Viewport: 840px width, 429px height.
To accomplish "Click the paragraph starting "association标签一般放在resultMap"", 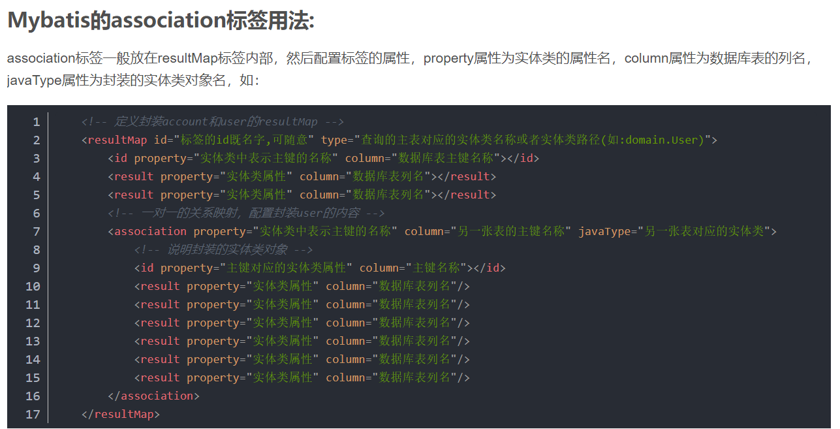I will click(411, 70).
